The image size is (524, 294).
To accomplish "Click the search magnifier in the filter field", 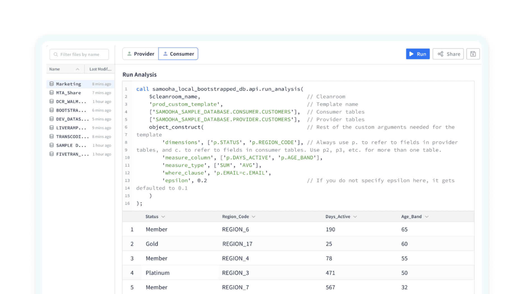I will (56, 54).
